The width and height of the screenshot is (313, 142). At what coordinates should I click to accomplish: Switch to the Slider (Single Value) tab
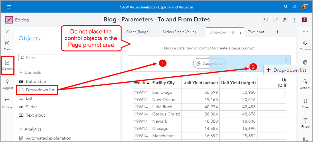[x=179, y=32]
